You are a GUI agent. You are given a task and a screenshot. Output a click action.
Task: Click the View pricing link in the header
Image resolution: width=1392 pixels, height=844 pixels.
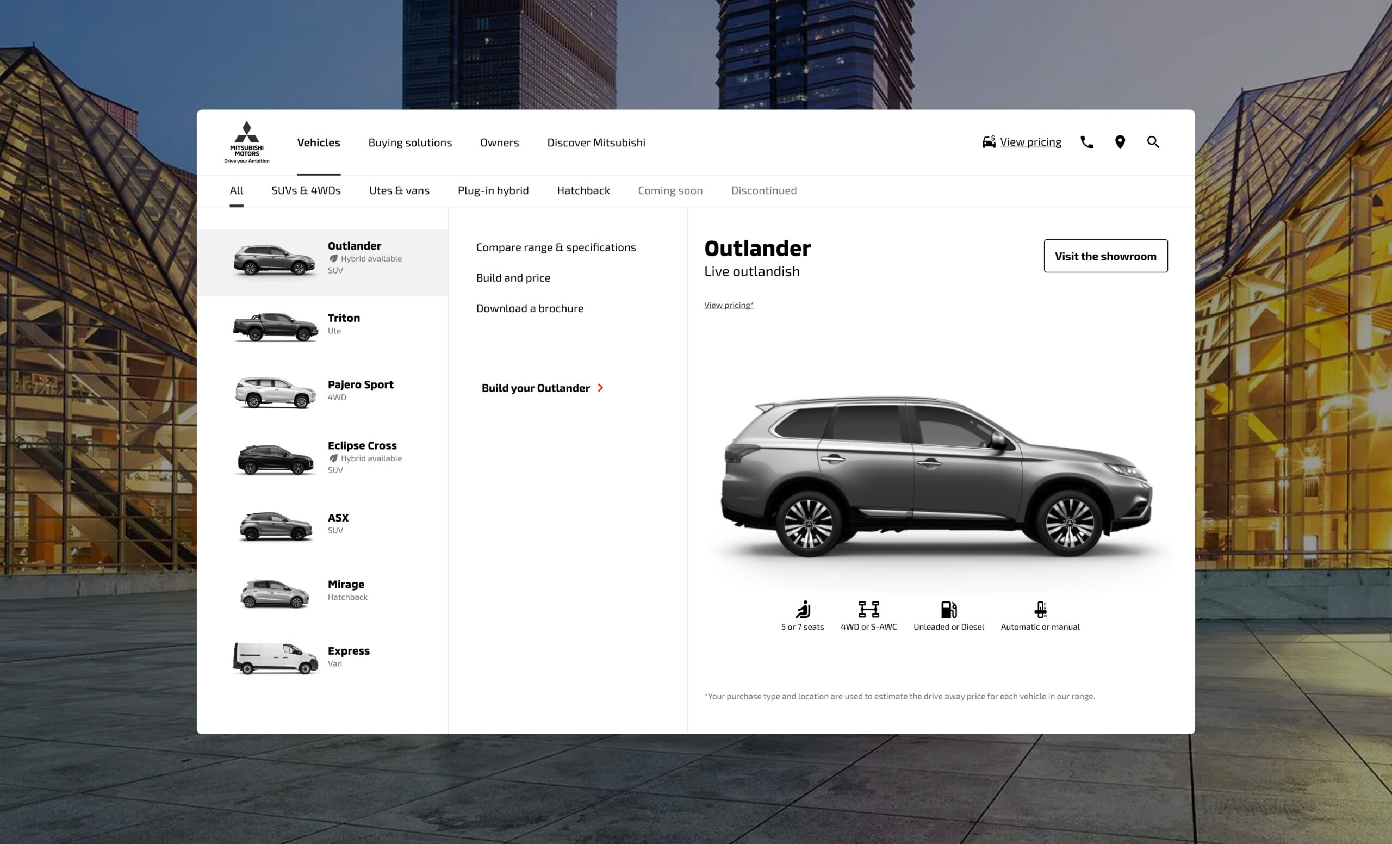1030,142
